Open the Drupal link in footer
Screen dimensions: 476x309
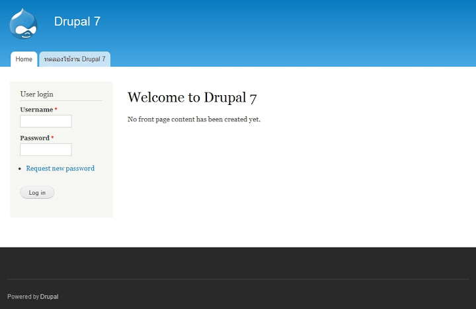[x=49, y=296]
